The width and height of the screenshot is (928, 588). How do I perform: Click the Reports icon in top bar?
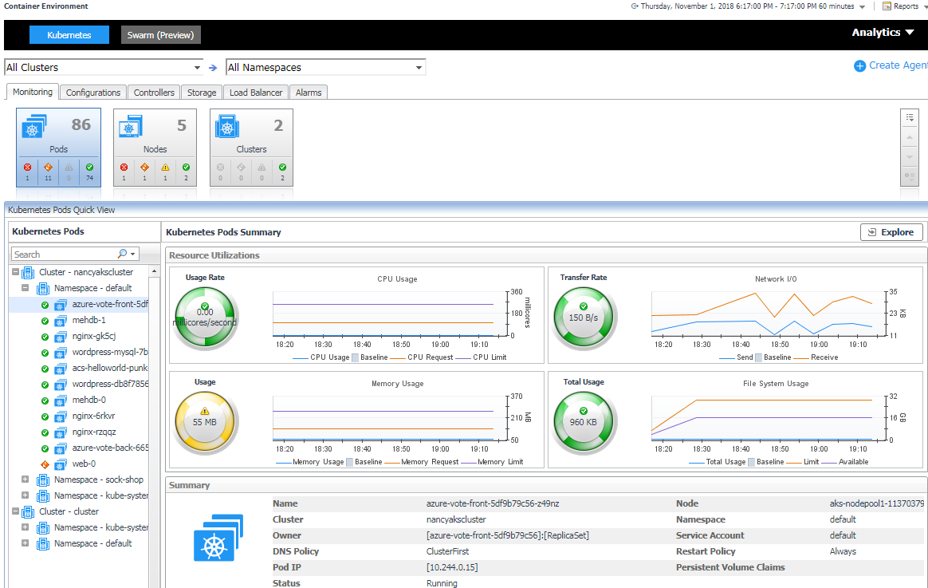pos(887,6)
